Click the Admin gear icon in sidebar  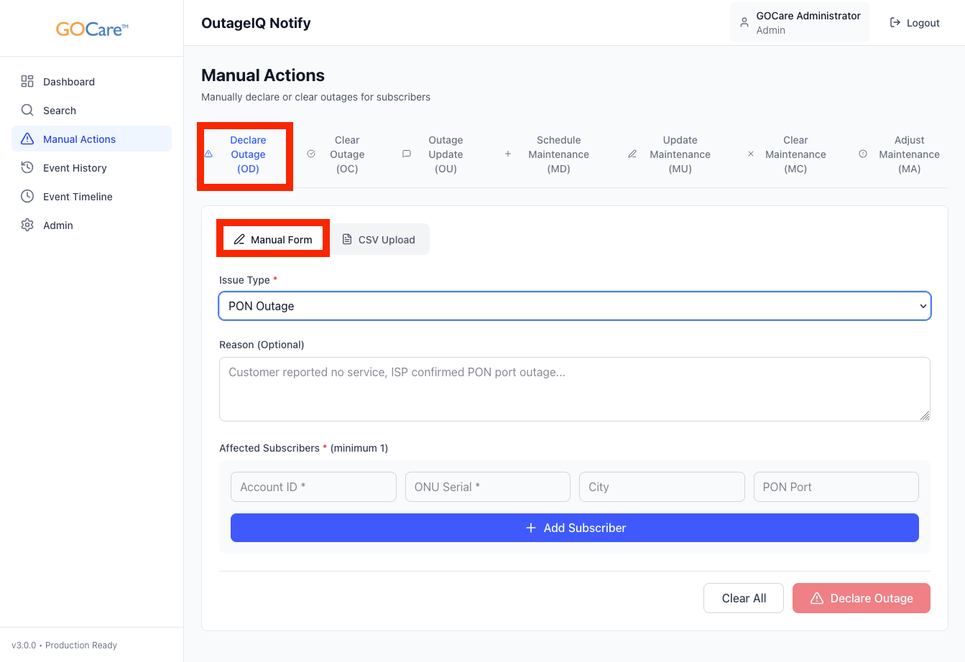(x=27, y=225)
